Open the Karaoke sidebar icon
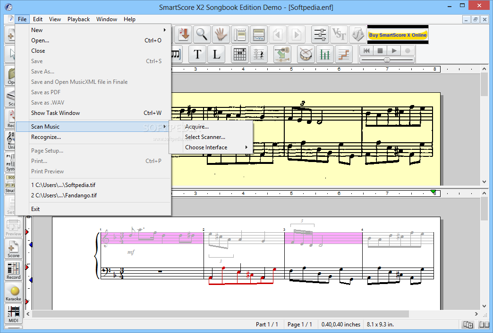The height and width of the screenshot is (333, 493). click(13, 292)
